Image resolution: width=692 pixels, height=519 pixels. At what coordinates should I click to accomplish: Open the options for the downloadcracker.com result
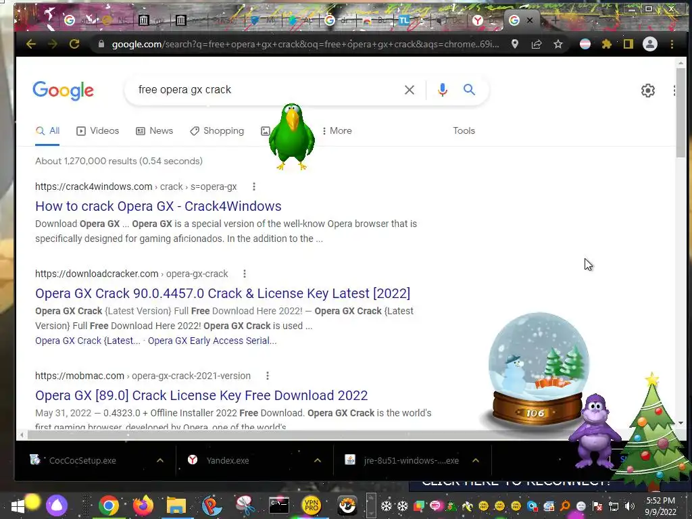tap(245, 274)
